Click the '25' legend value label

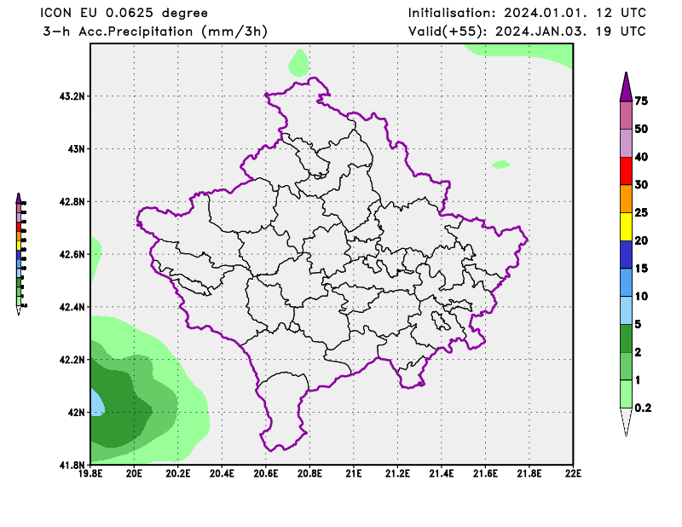click(641, 212)
